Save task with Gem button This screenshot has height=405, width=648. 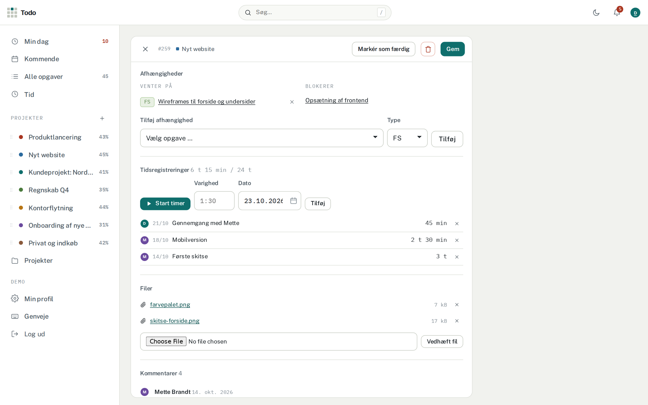pos(452,49)
